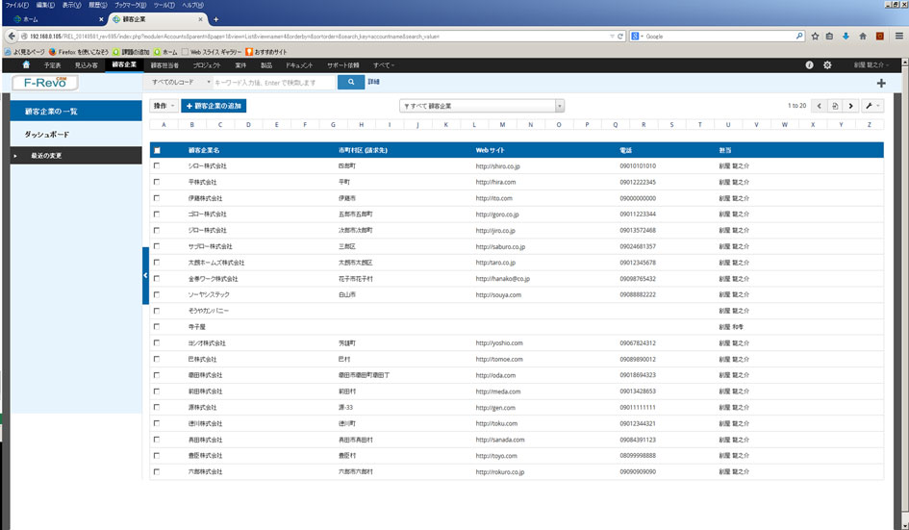
Task: Check the box for ゴロー株式会社 row
Action: coord(157,214)
